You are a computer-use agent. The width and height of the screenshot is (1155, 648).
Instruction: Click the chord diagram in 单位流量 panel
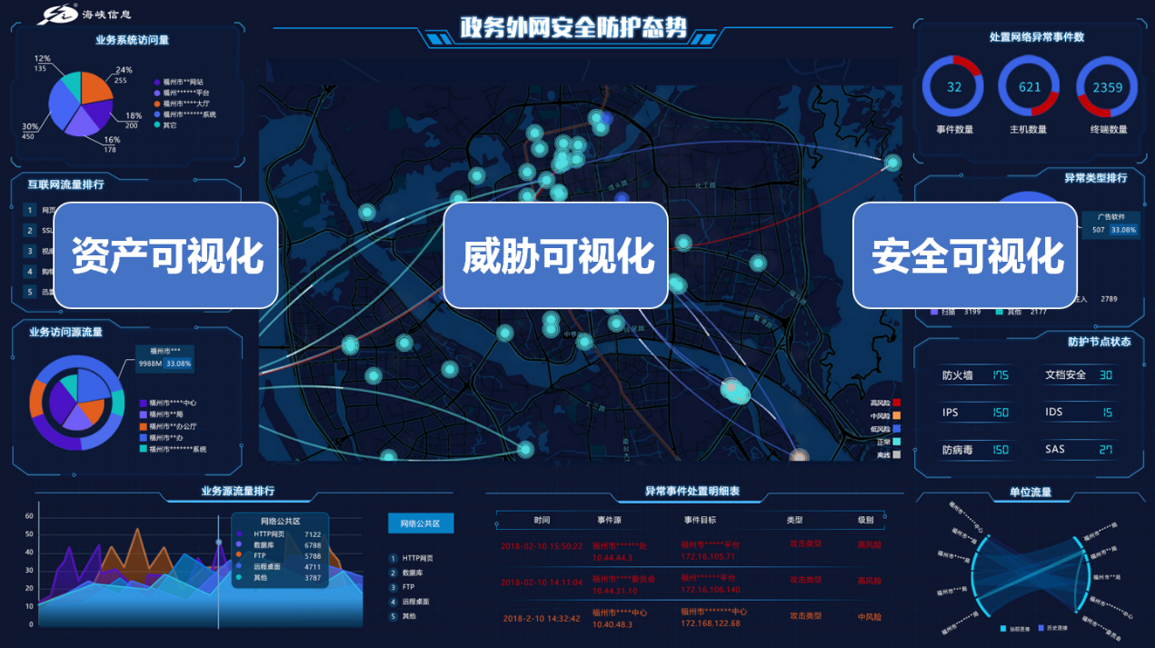tap(1031, 575)
